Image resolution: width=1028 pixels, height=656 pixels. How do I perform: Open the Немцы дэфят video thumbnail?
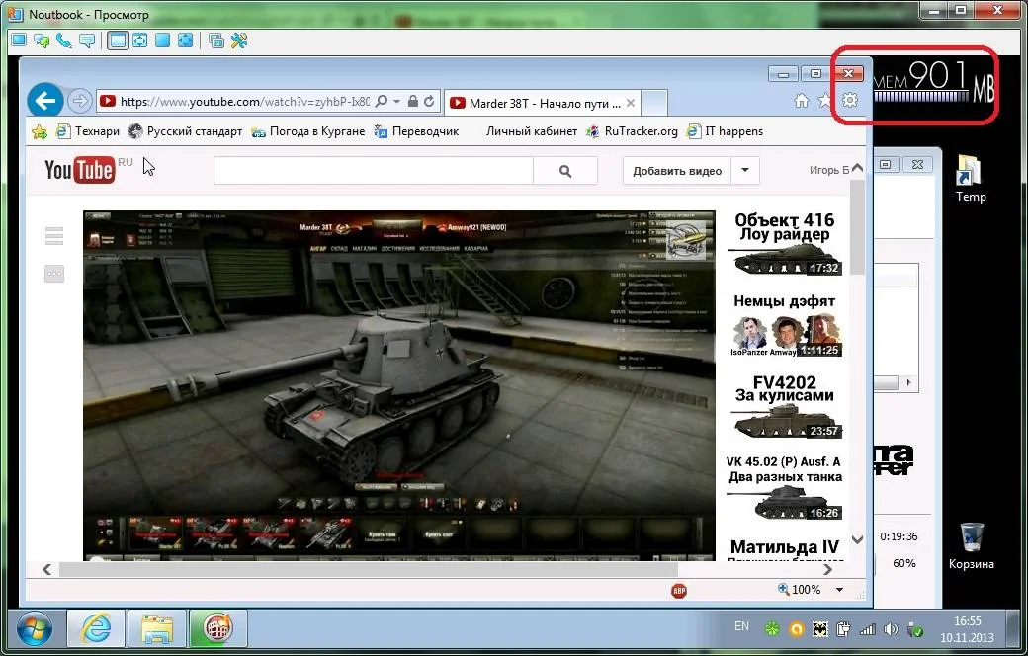pyautogui.click(x=785, y=326)
